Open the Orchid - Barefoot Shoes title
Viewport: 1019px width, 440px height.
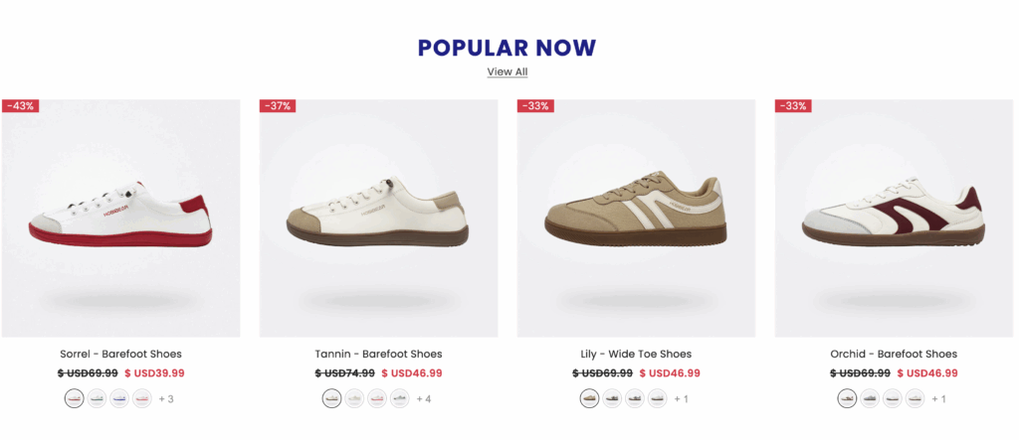(x=894, y=354)
